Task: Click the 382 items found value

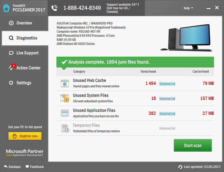Action: click(152, 113)
